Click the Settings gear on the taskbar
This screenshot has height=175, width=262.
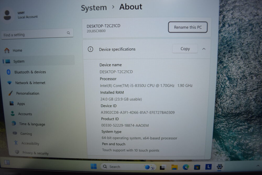(x=220, y=167)
